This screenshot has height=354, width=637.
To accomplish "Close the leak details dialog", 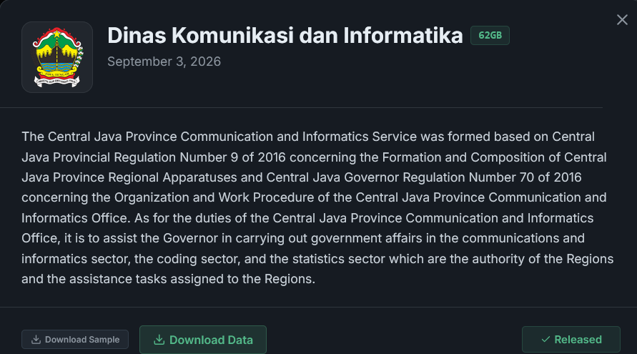I will 622,20.
